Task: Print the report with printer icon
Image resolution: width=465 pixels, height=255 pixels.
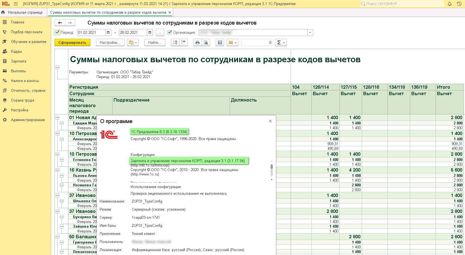Action: (x=198, y=42)
